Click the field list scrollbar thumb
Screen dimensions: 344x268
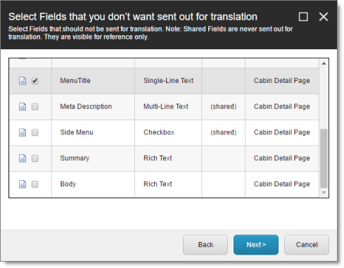click(324, 158)
